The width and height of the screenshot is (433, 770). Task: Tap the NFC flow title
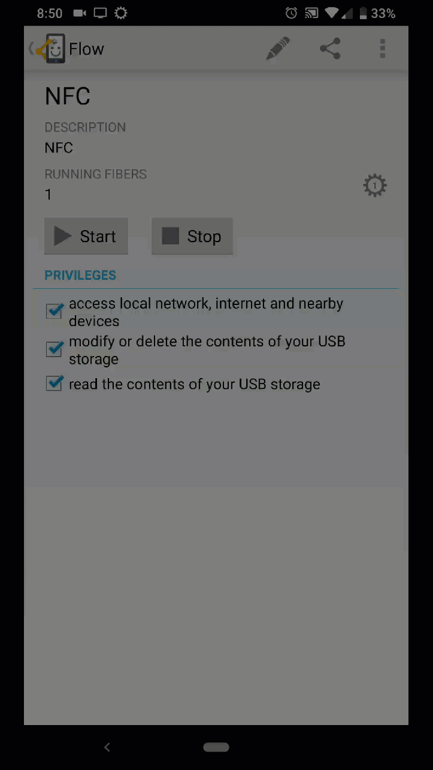click(x=68, y=96)
